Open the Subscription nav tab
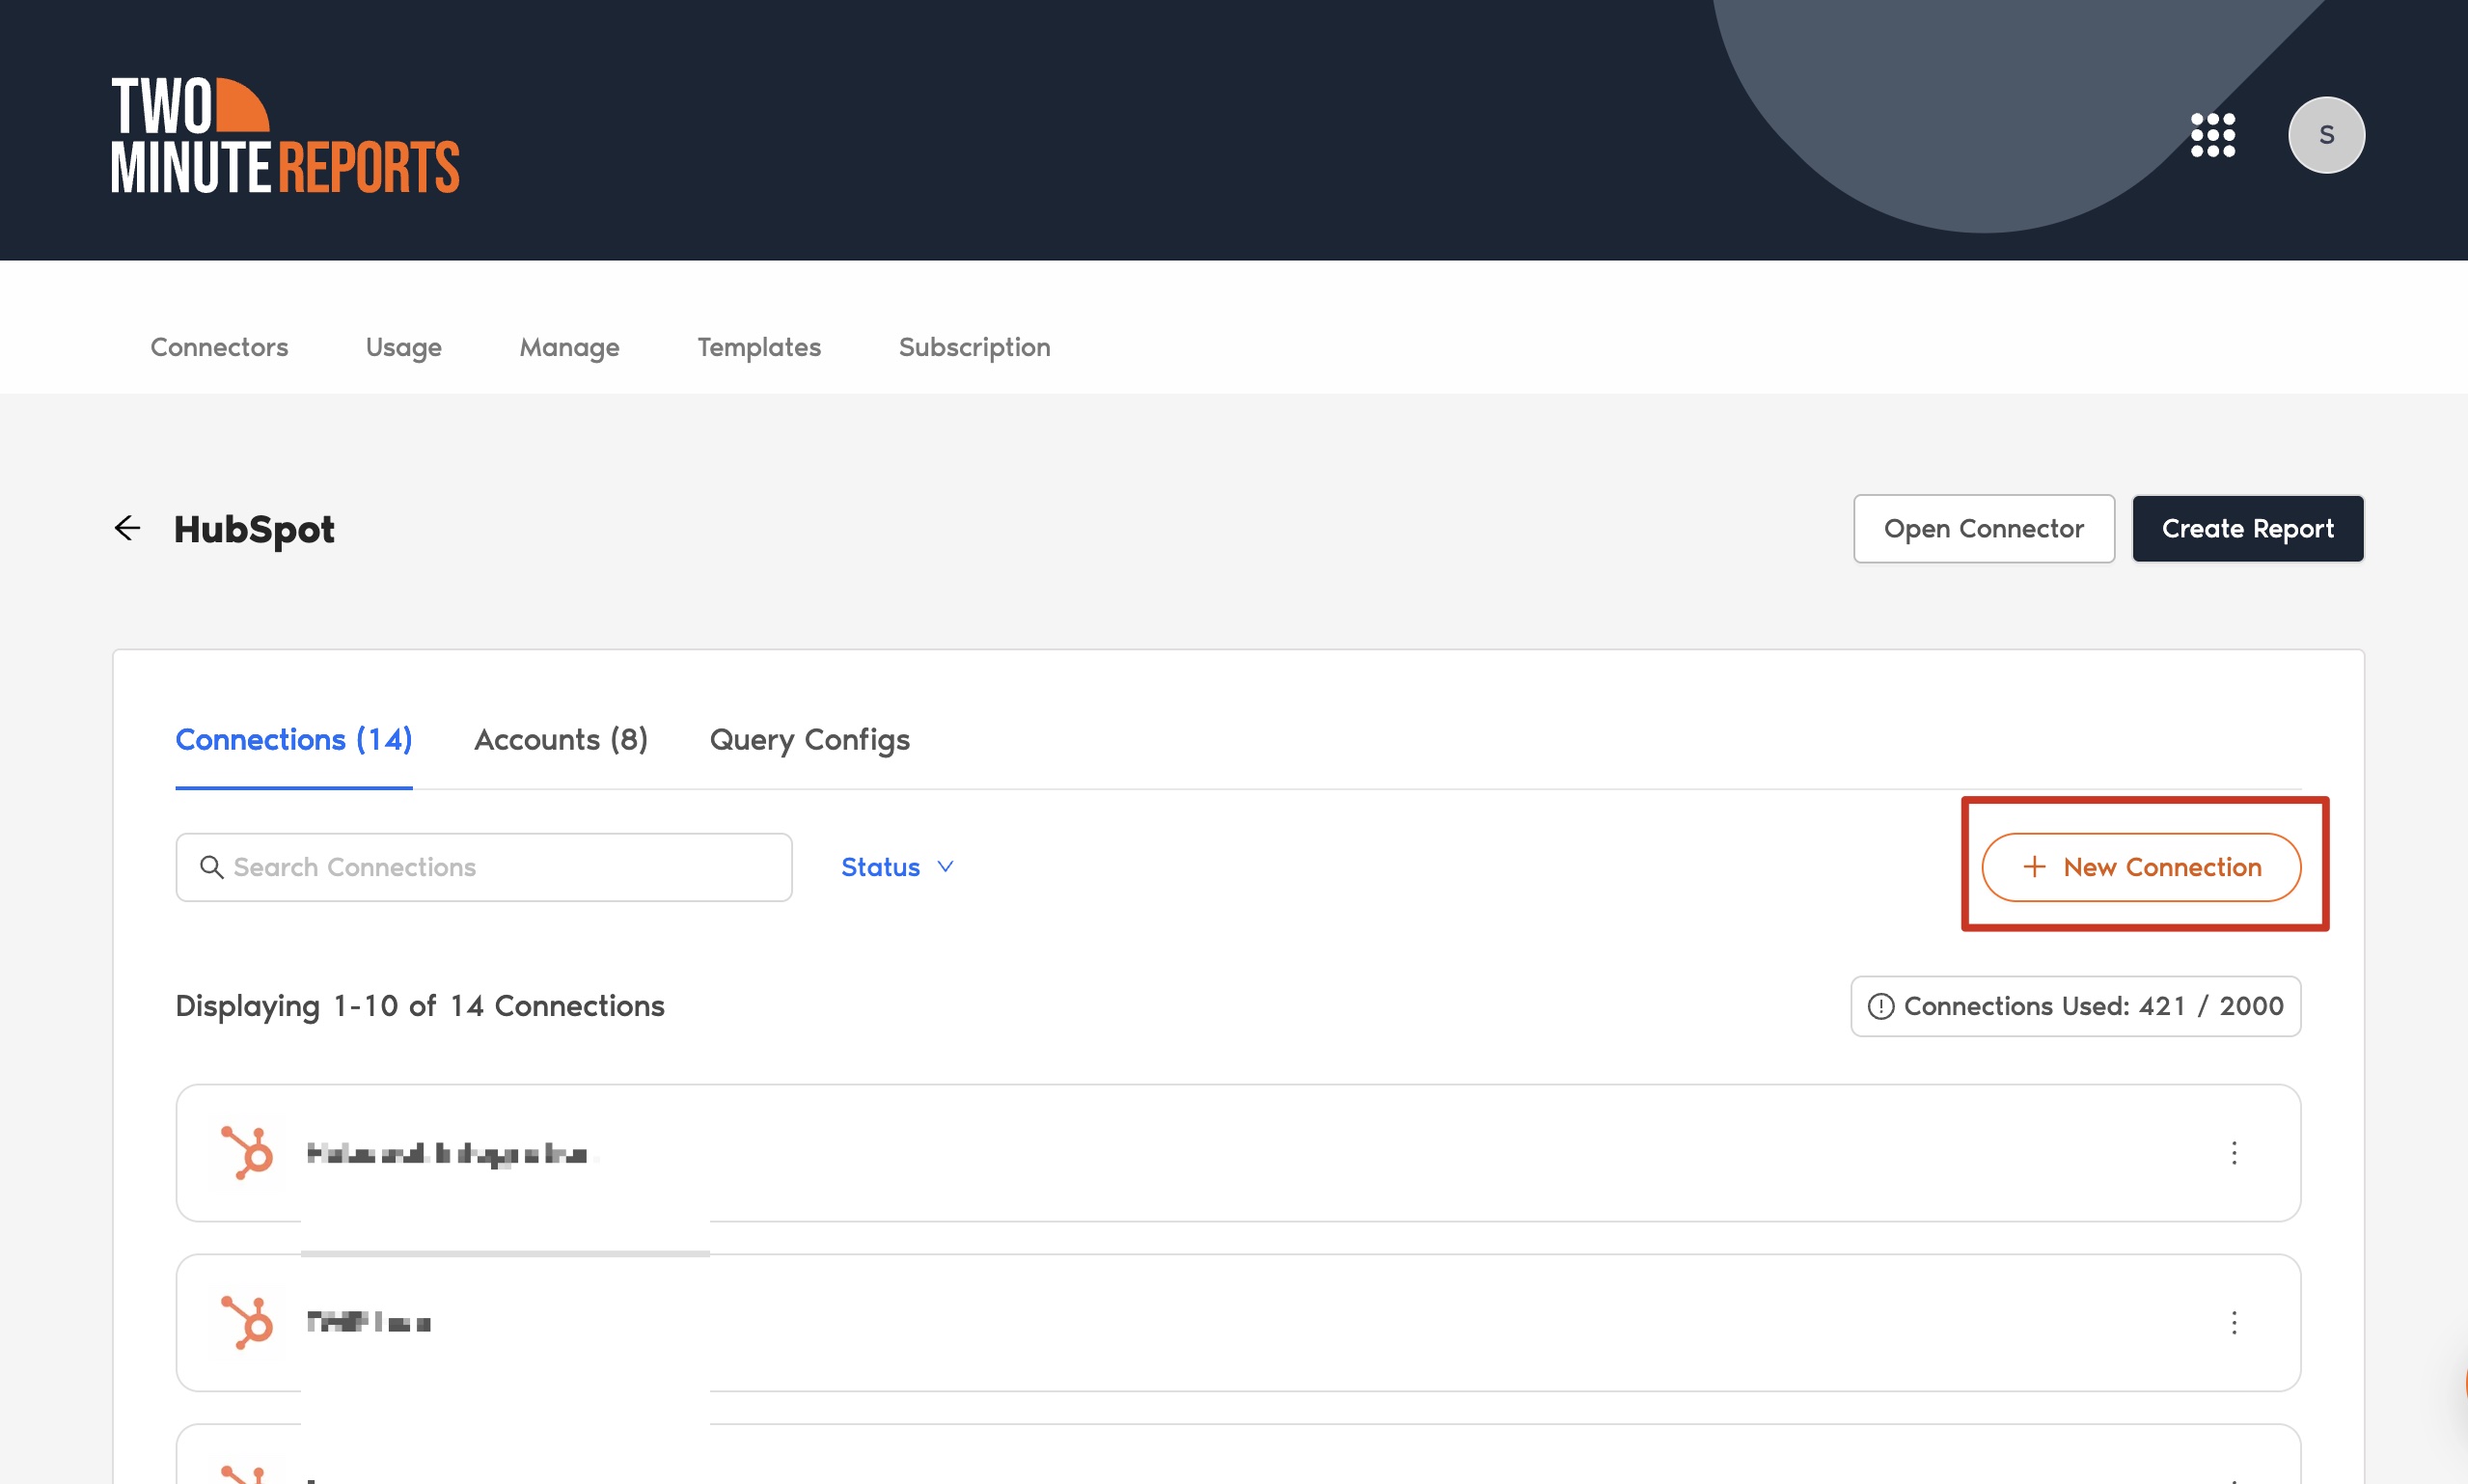This screenshot has height=1484, width=2468. [974, 347]
